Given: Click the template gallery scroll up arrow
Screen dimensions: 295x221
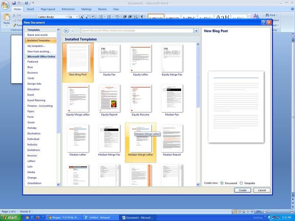Looking at the screenshot, I should 198,44.
